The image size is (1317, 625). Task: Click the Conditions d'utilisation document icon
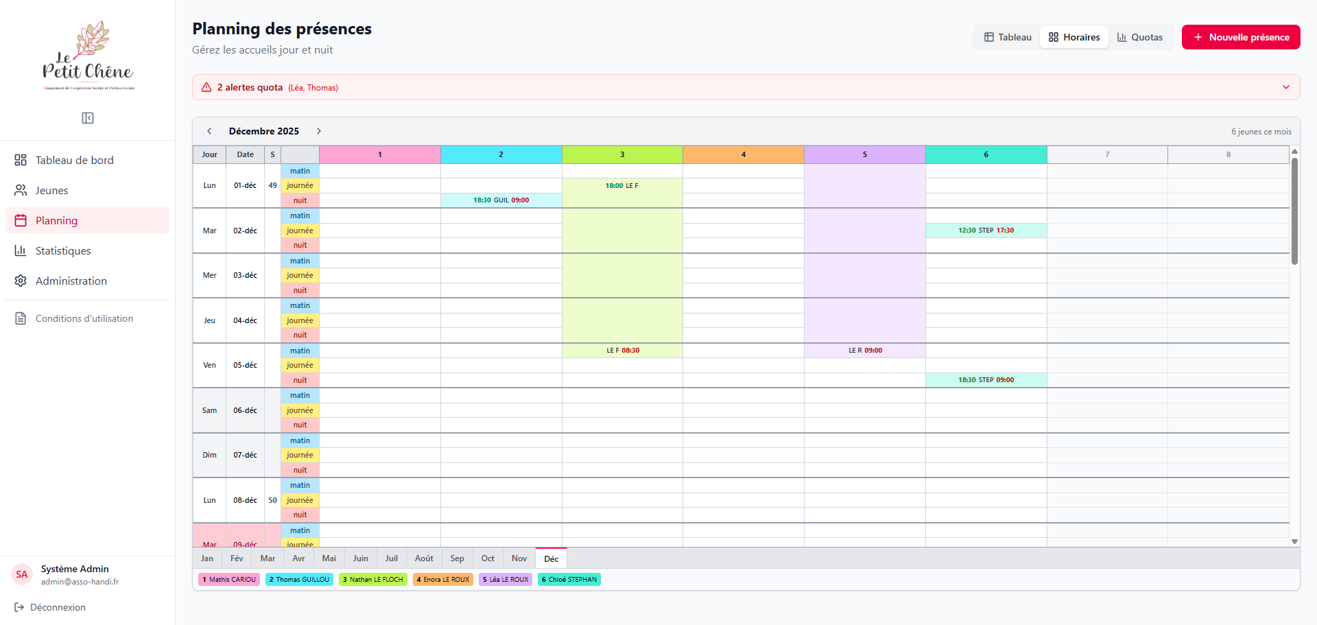coord(21,318)
